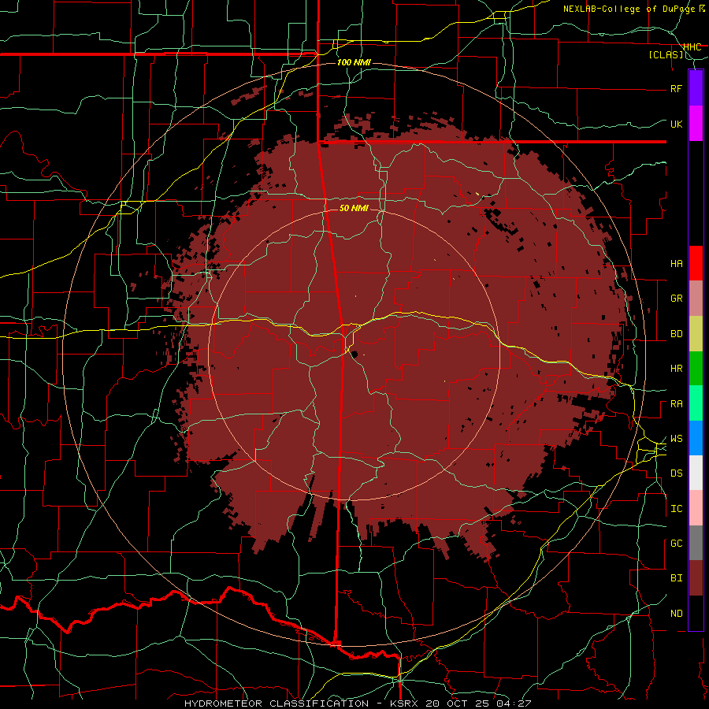Image resolution: width=709 pixels, height=709 pixels.
Task: Click the WS blue legend swatch
Action: point(696,438)
